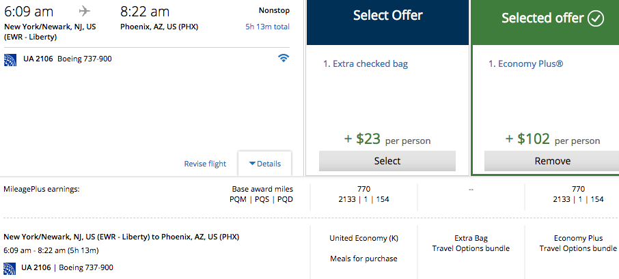Click the MileagePlus earnings label
The image size is (619, 279).
pyautogui.click(x=42, y=189)
